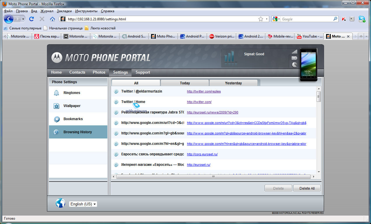The width and height of the screenshot is (371, 224).
Task: Select the Ringtones bell icon
Action: [57, 93]
